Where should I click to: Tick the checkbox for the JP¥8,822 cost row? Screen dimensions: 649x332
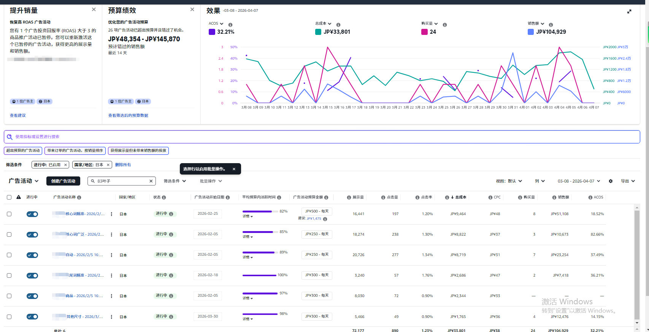pos(9,234)
